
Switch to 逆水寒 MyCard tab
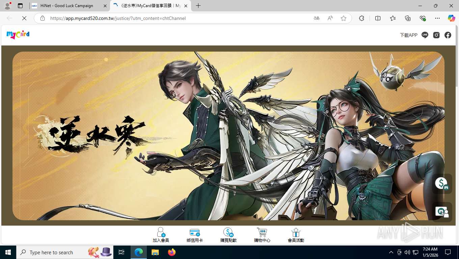pos(151,6)
